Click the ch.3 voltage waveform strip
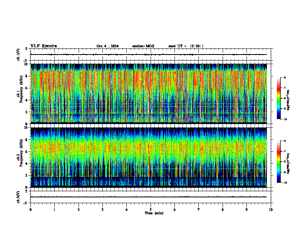The image size is (305, 235). point(151,197)
